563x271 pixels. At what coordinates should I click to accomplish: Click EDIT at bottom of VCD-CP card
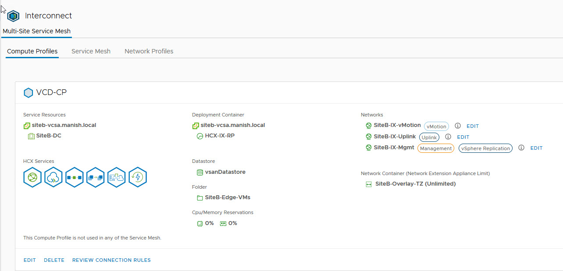click(30, 260)
